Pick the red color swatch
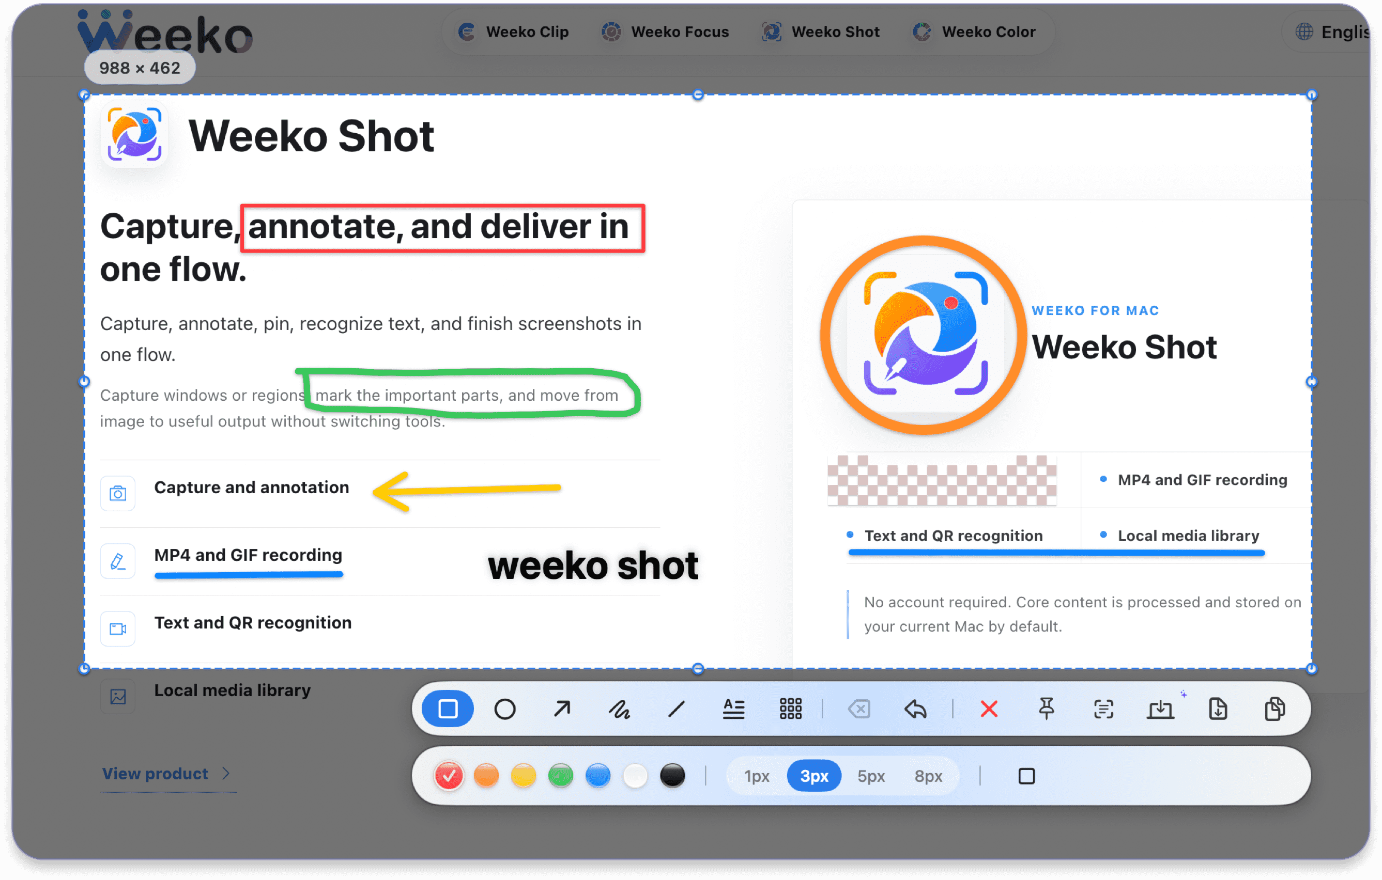The width and height of the screenshot is (1382, 880). tap(448, 776)
